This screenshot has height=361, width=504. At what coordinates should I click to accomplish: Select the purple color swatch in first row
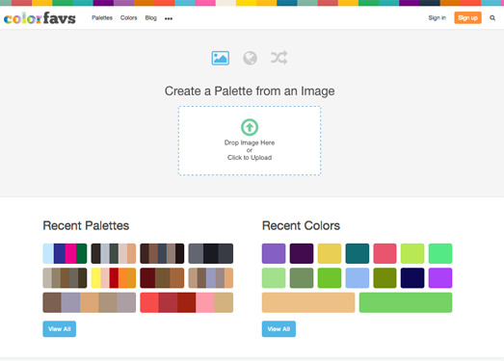(x=274, y=253)
